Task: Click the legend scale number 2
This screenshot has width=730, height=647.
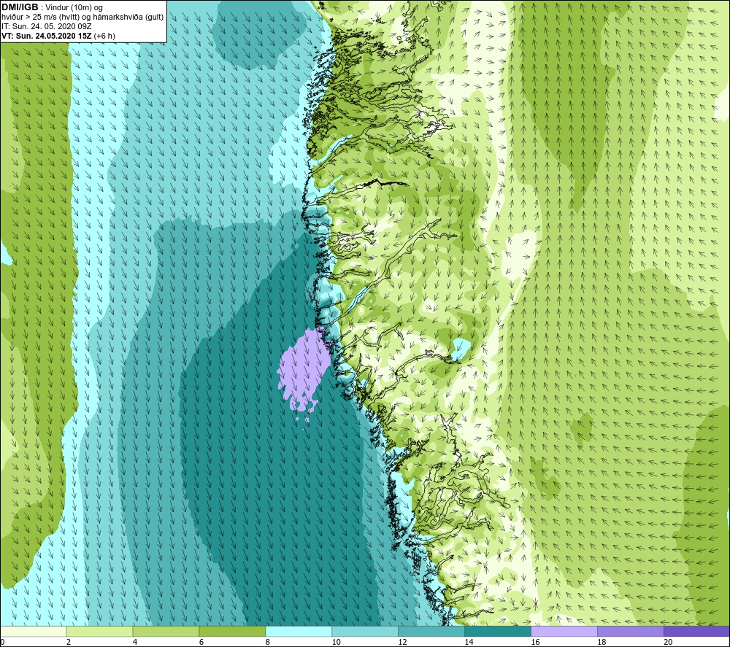Action: point(69,642)
